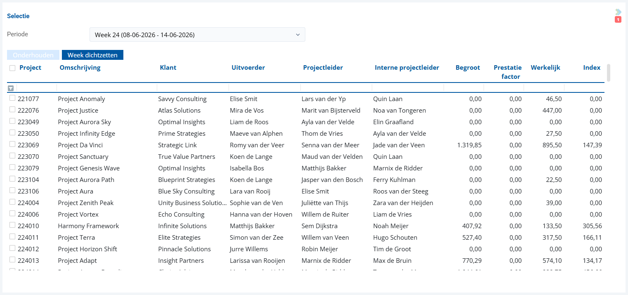Click the Begroot value 1.319,85
Image resolution: width=628 pixels, height=295 pixels.
470,145
